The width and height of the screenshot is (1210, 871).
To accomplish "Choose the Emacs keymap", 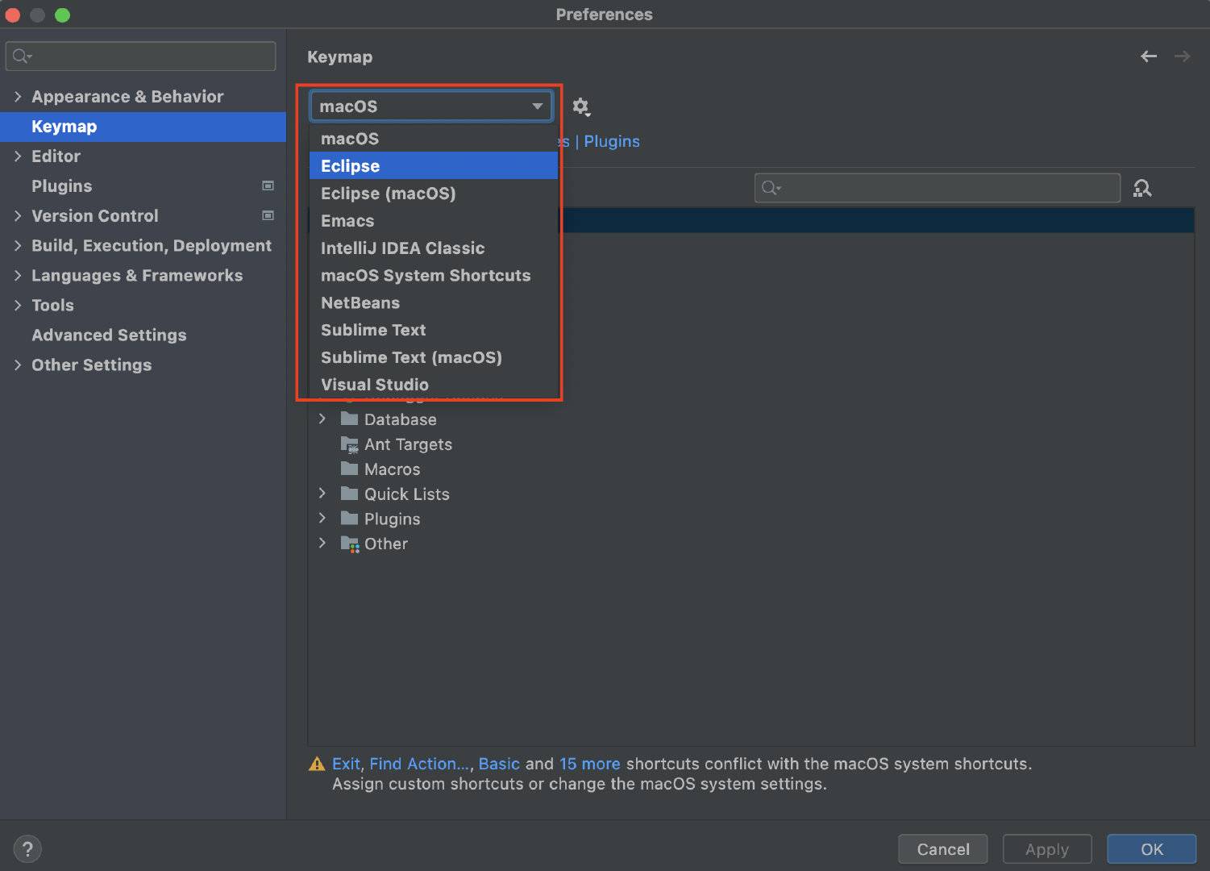I will pyautogui.click(x=434, y=221).
